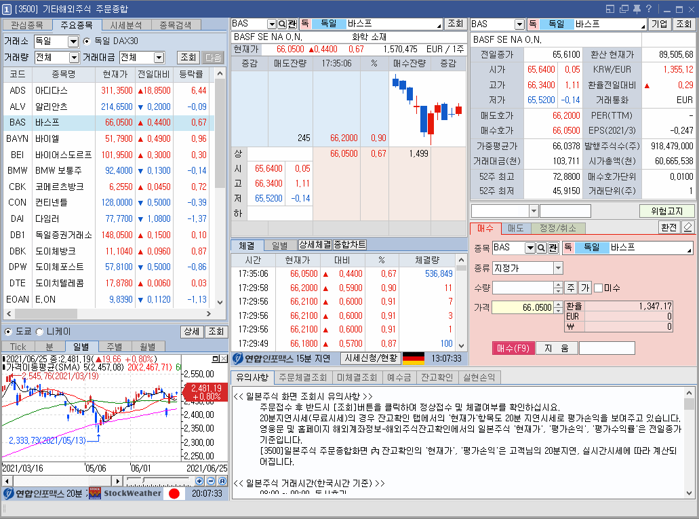Click the 시세신청/현황 button

(x=371, y=358)
